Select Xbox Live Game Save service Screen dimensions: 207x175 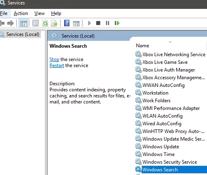pos(165,62)
